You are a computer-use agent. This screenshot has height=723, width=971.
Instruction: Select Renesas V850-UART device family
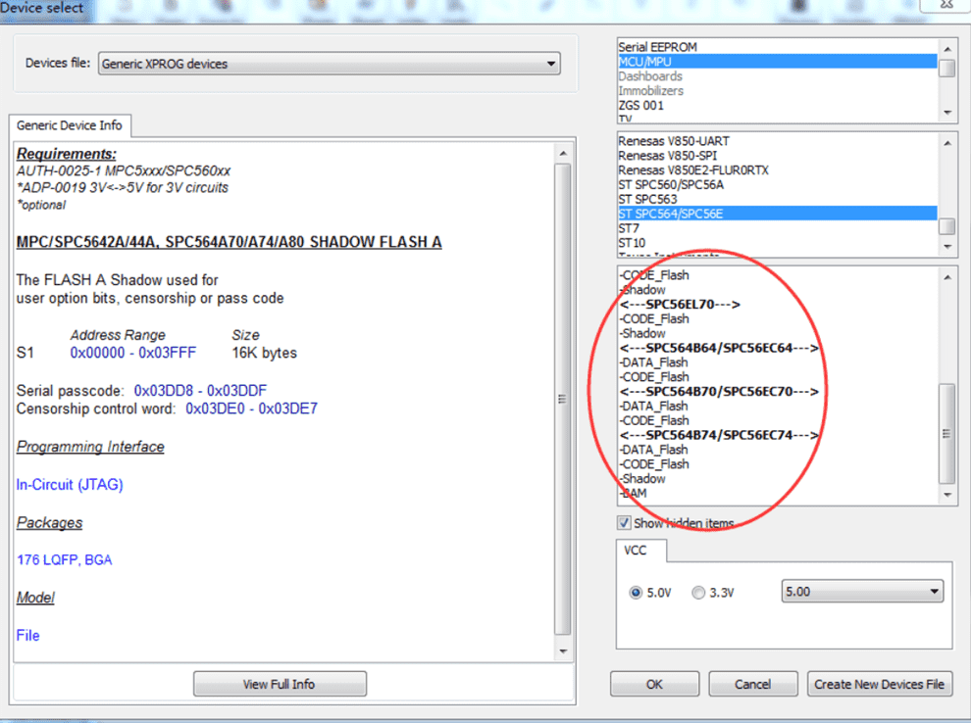point(777,141)
